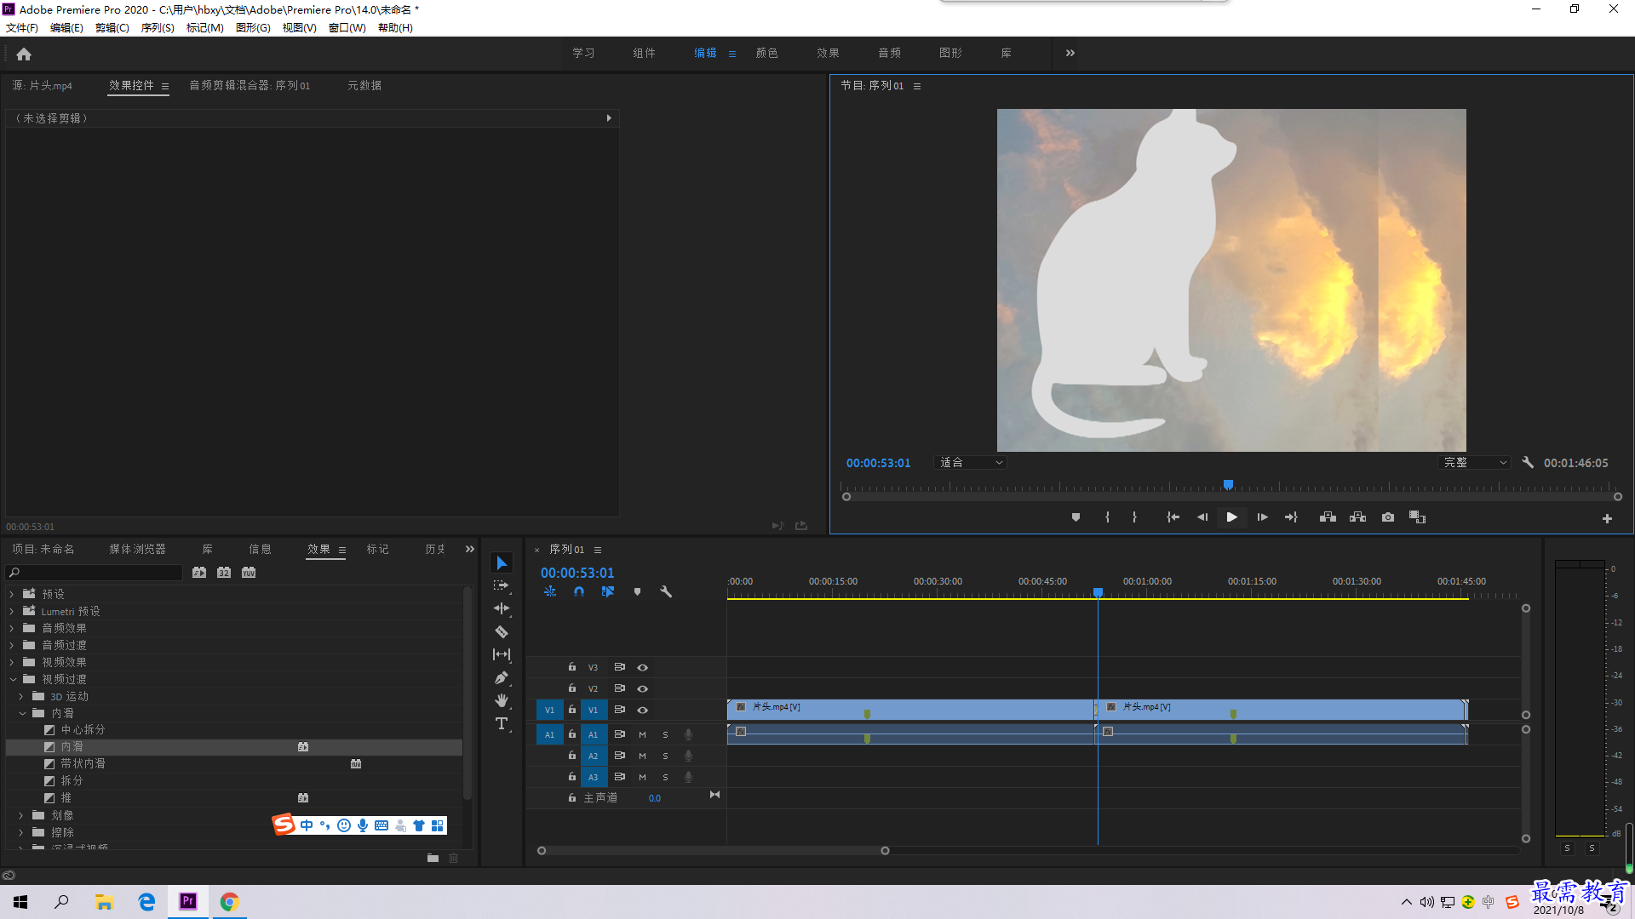The height and width of the screenshot is (919, 1635).
Task: Click the Extract button
Action: (x=1358, y=517)
